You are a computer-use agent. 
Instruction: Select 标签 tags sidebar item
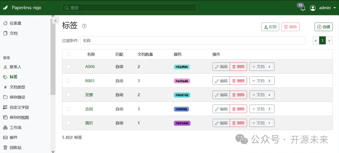pos(11,77)
